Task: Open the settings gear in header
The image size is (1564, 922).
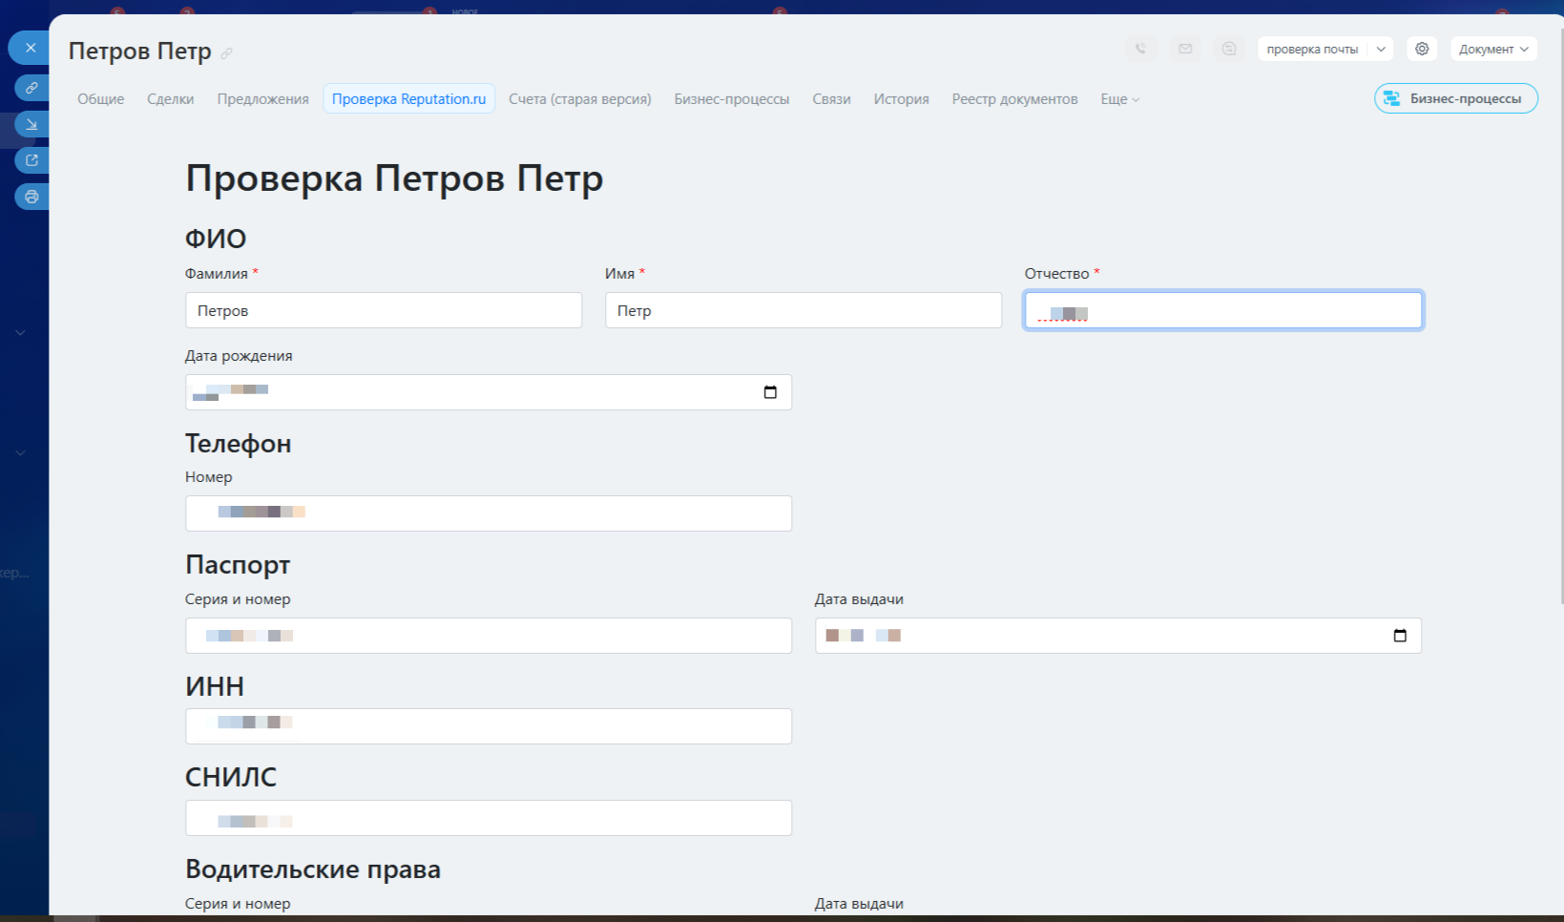Action: [x=1422, y=49]
